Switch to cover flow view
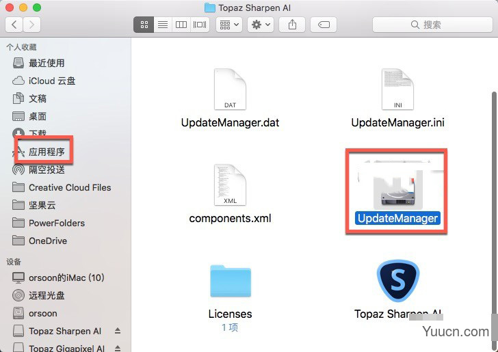498x352 pixels. [200, 25]
